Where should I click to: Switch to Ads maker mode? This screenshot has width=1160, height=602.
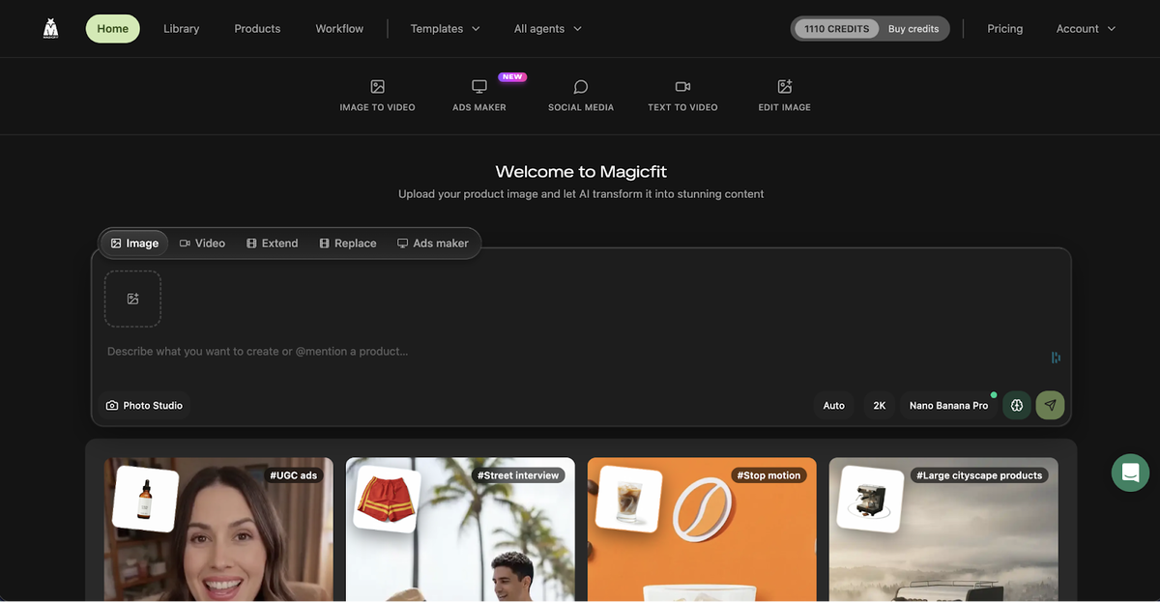coord(433,243)
